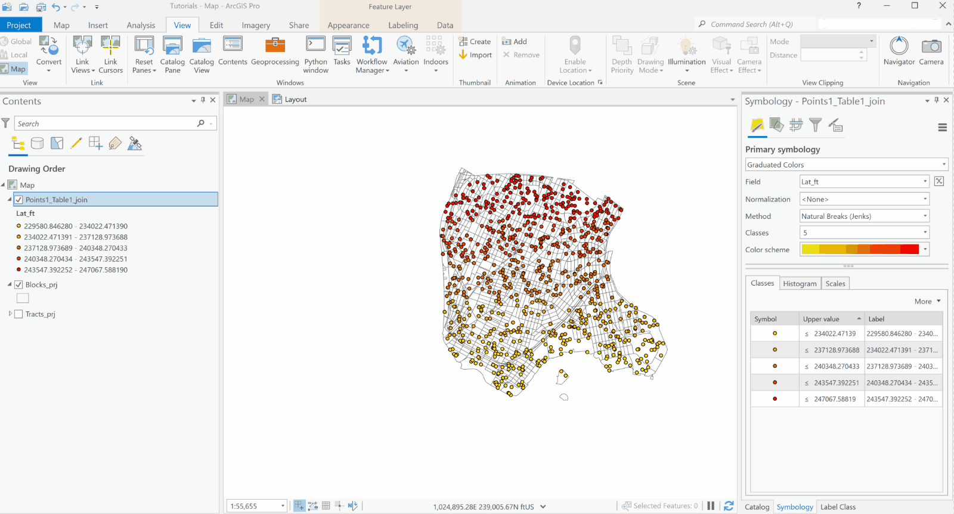
Task: Open the Normalization dropdown
Action: [865, 199]
